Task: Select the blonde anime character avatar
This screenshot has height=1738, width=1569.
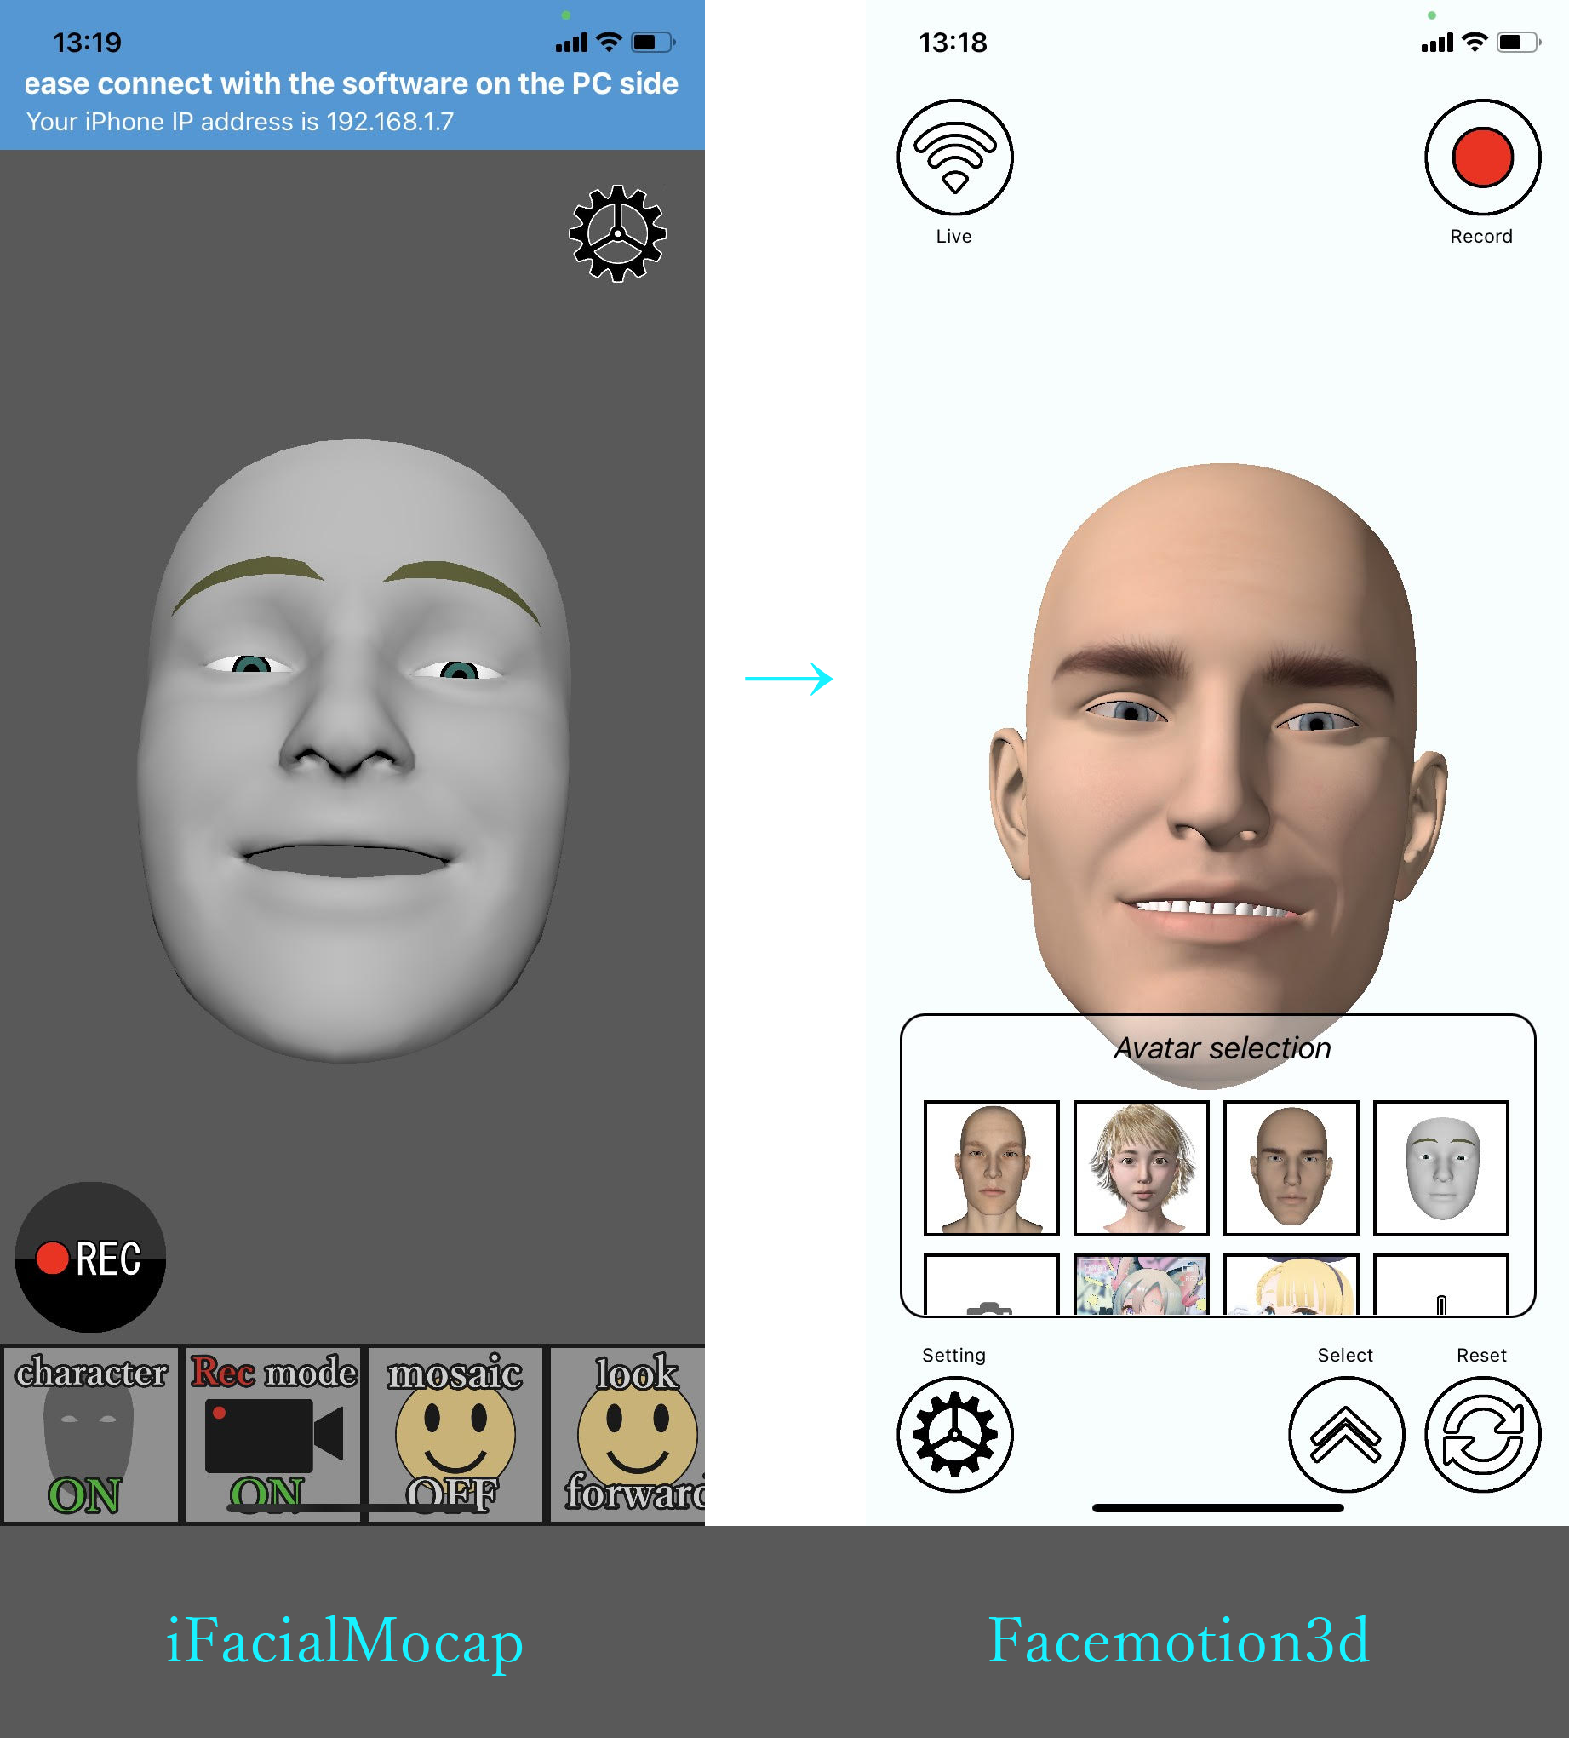Action: (x=1291, y=1284)
